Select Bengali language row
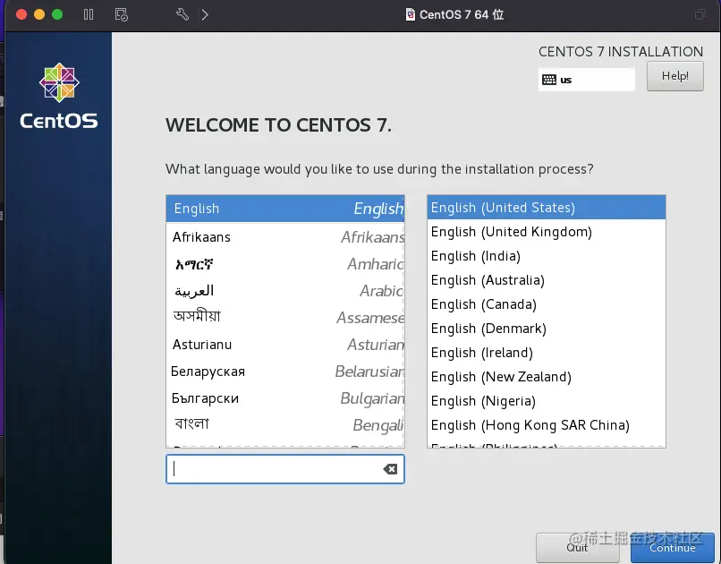Viewport: 721px width, 564px height. coord(285,425)
